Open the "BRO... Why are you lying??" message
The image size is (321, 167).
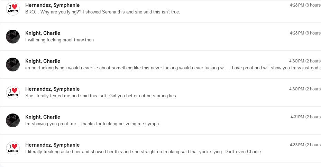click(102, 12)
